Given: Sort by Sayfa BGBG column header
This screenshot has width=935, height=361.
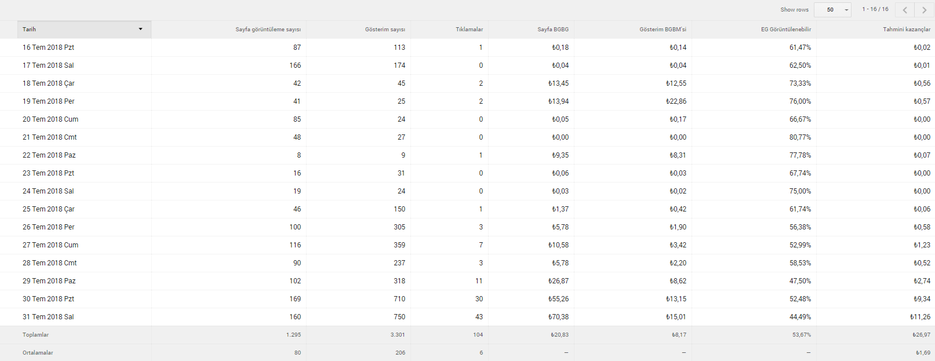Looking at the screenshot, I should [x=553, y=30].
